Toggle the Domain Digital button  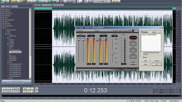tap(133, 64)
